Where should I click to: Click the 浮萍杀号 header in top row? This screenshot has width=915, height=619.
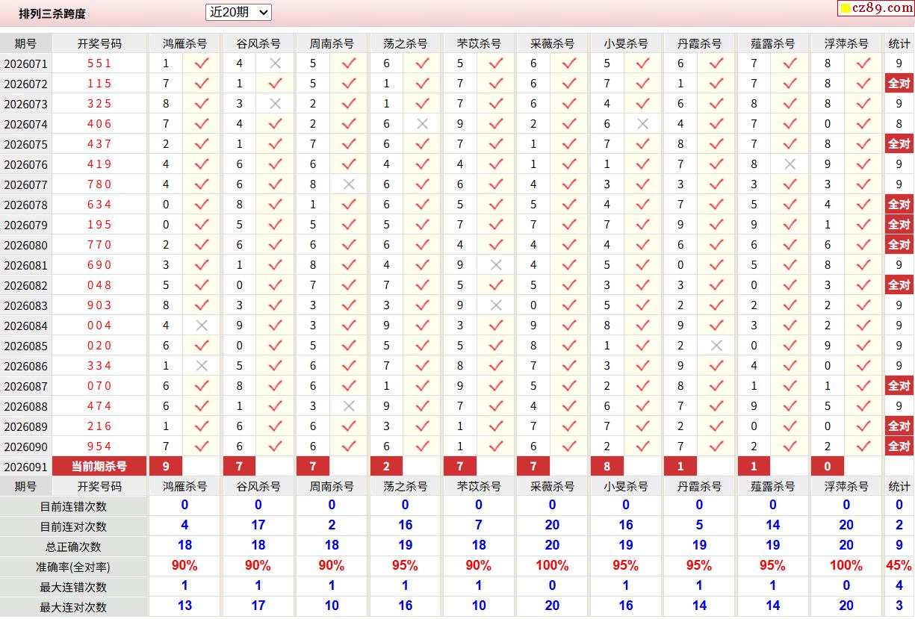pyautogui.click(x=846, y=43)
